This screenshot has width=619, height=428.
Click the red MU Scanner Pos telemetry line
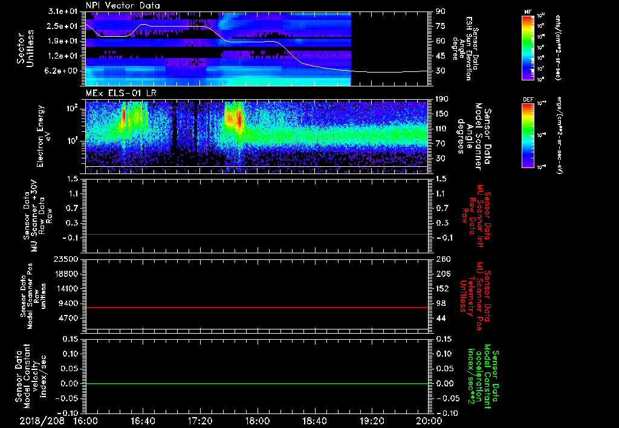(x=256, y=307)
